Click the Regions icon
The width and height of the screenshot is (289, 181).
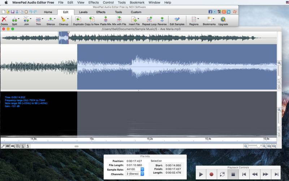pos(194,19)
